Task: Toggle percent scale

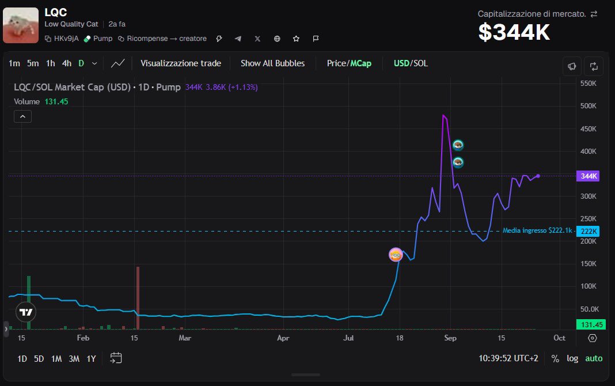Action: 555,358
